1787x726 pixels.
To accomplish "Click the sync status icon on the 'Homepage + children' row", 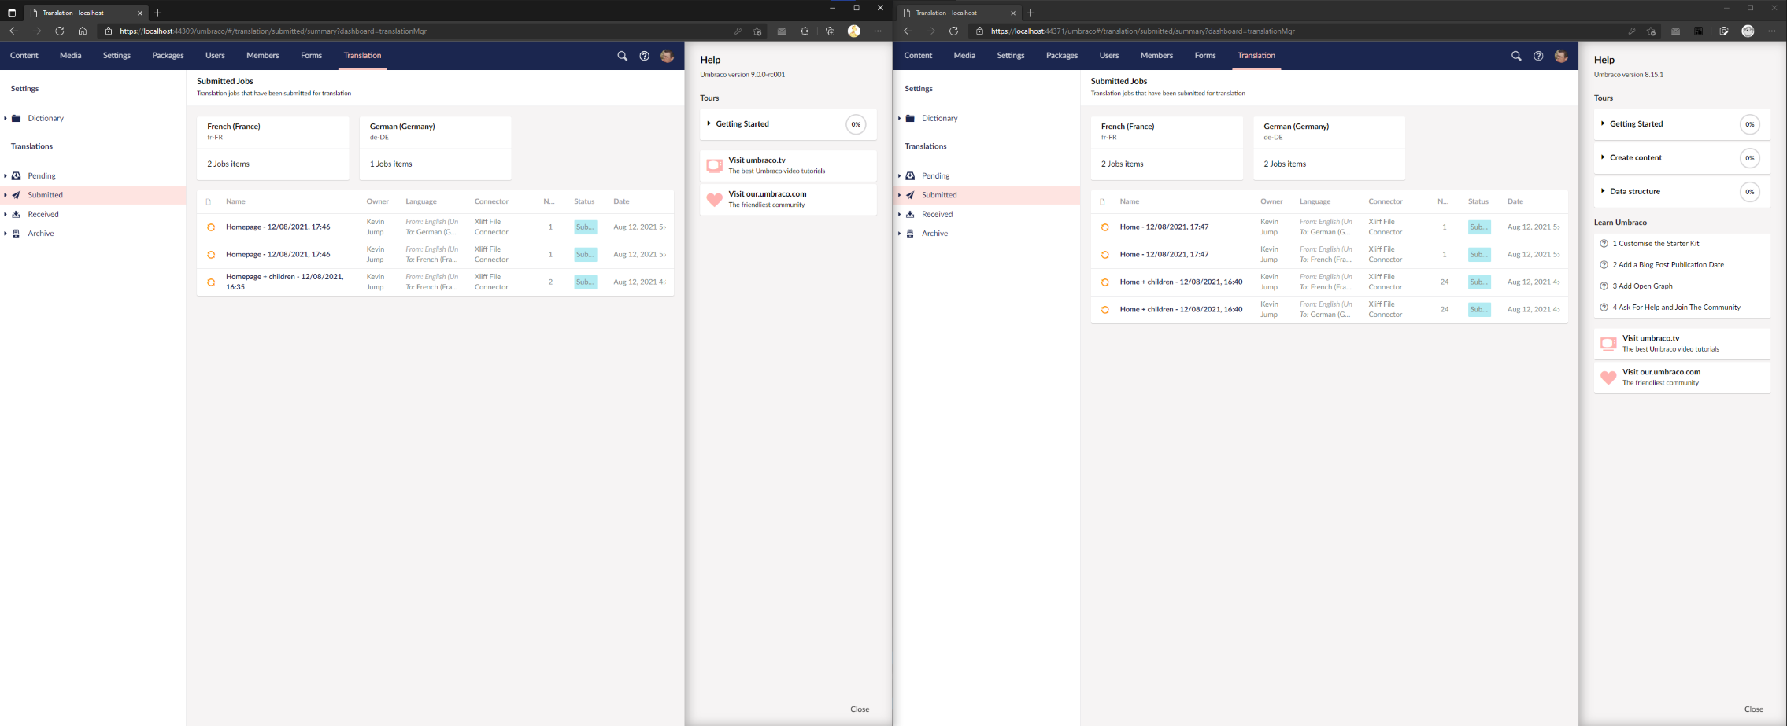I will (x=211, y=282).
